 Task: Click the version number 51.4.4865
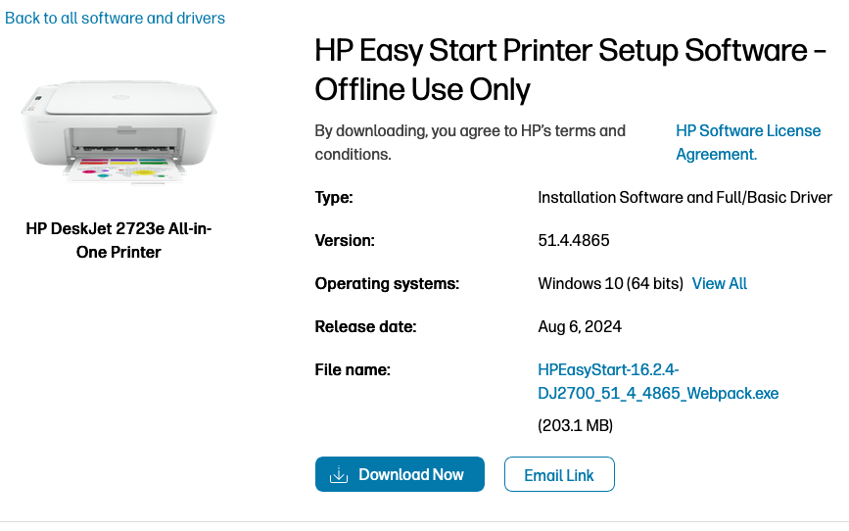574,240
